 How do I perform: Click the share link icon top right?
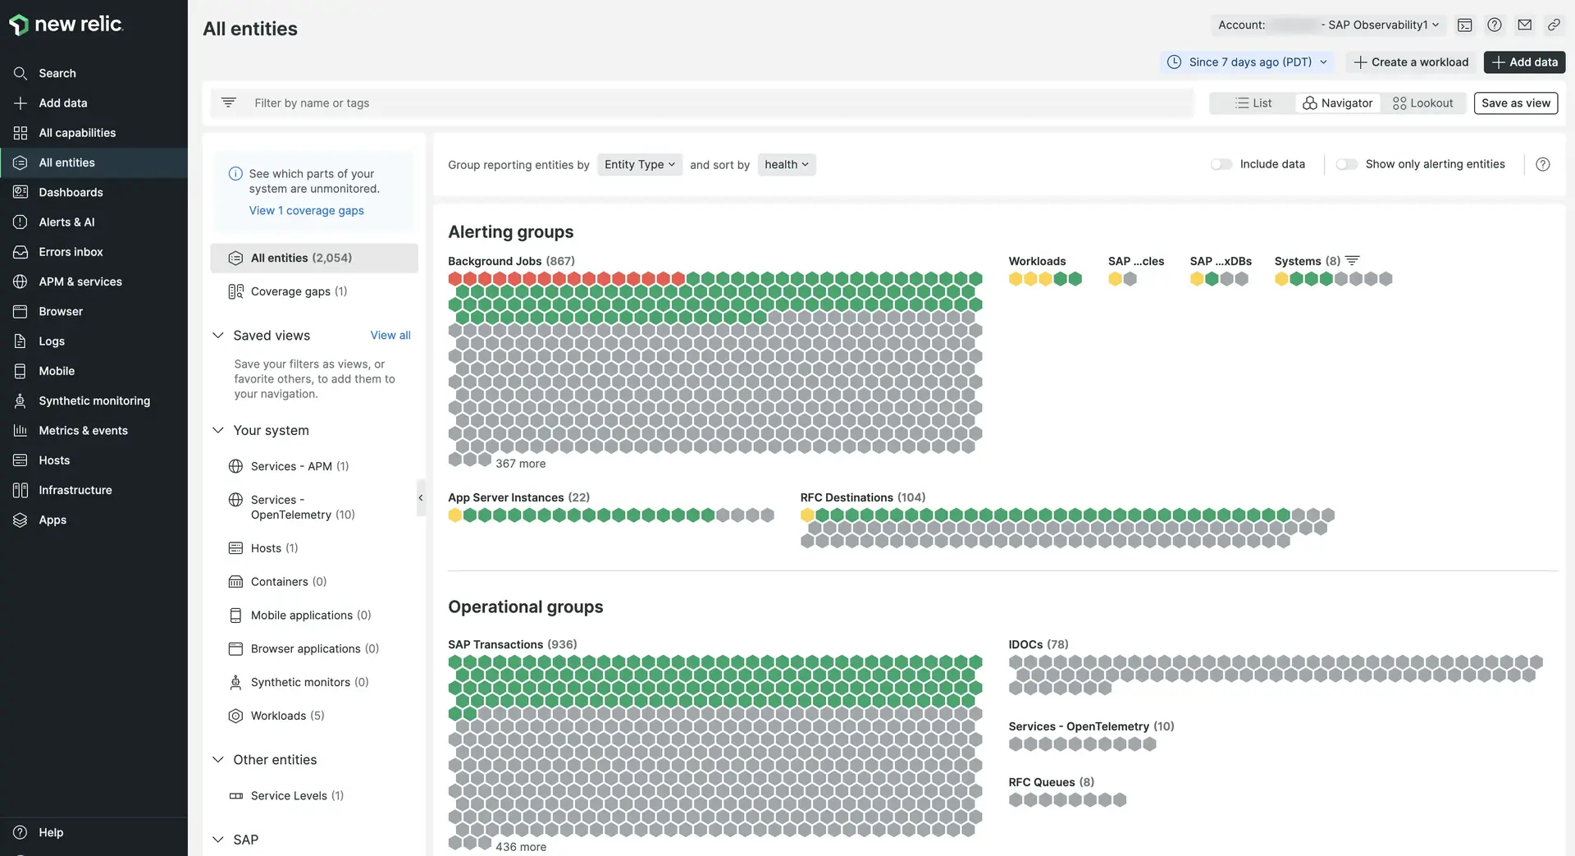click(1554, 25)
